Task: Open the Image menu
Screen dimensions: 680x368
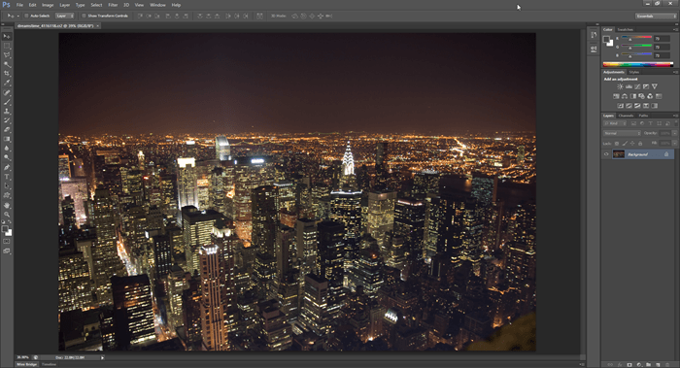Action: (48, 5)
